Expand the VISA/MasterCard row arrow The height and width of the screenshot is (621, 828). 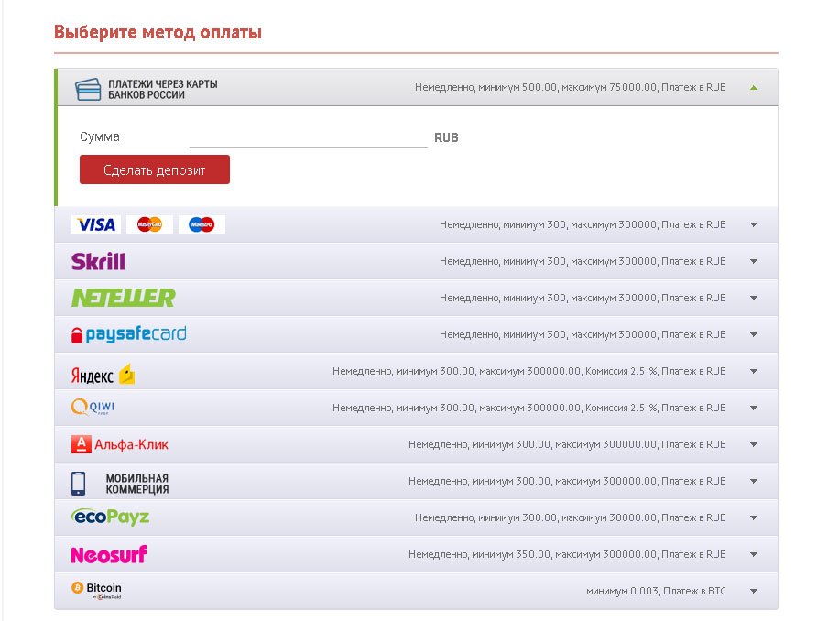pos(754,225)
